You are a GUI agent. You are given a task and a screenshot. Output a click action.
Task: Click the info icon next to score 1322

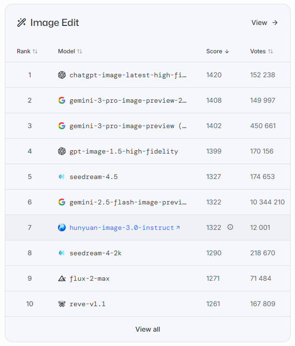pos(230,227)
